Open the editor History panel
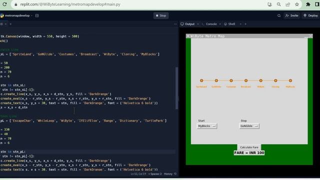 [x=168, y=174]
